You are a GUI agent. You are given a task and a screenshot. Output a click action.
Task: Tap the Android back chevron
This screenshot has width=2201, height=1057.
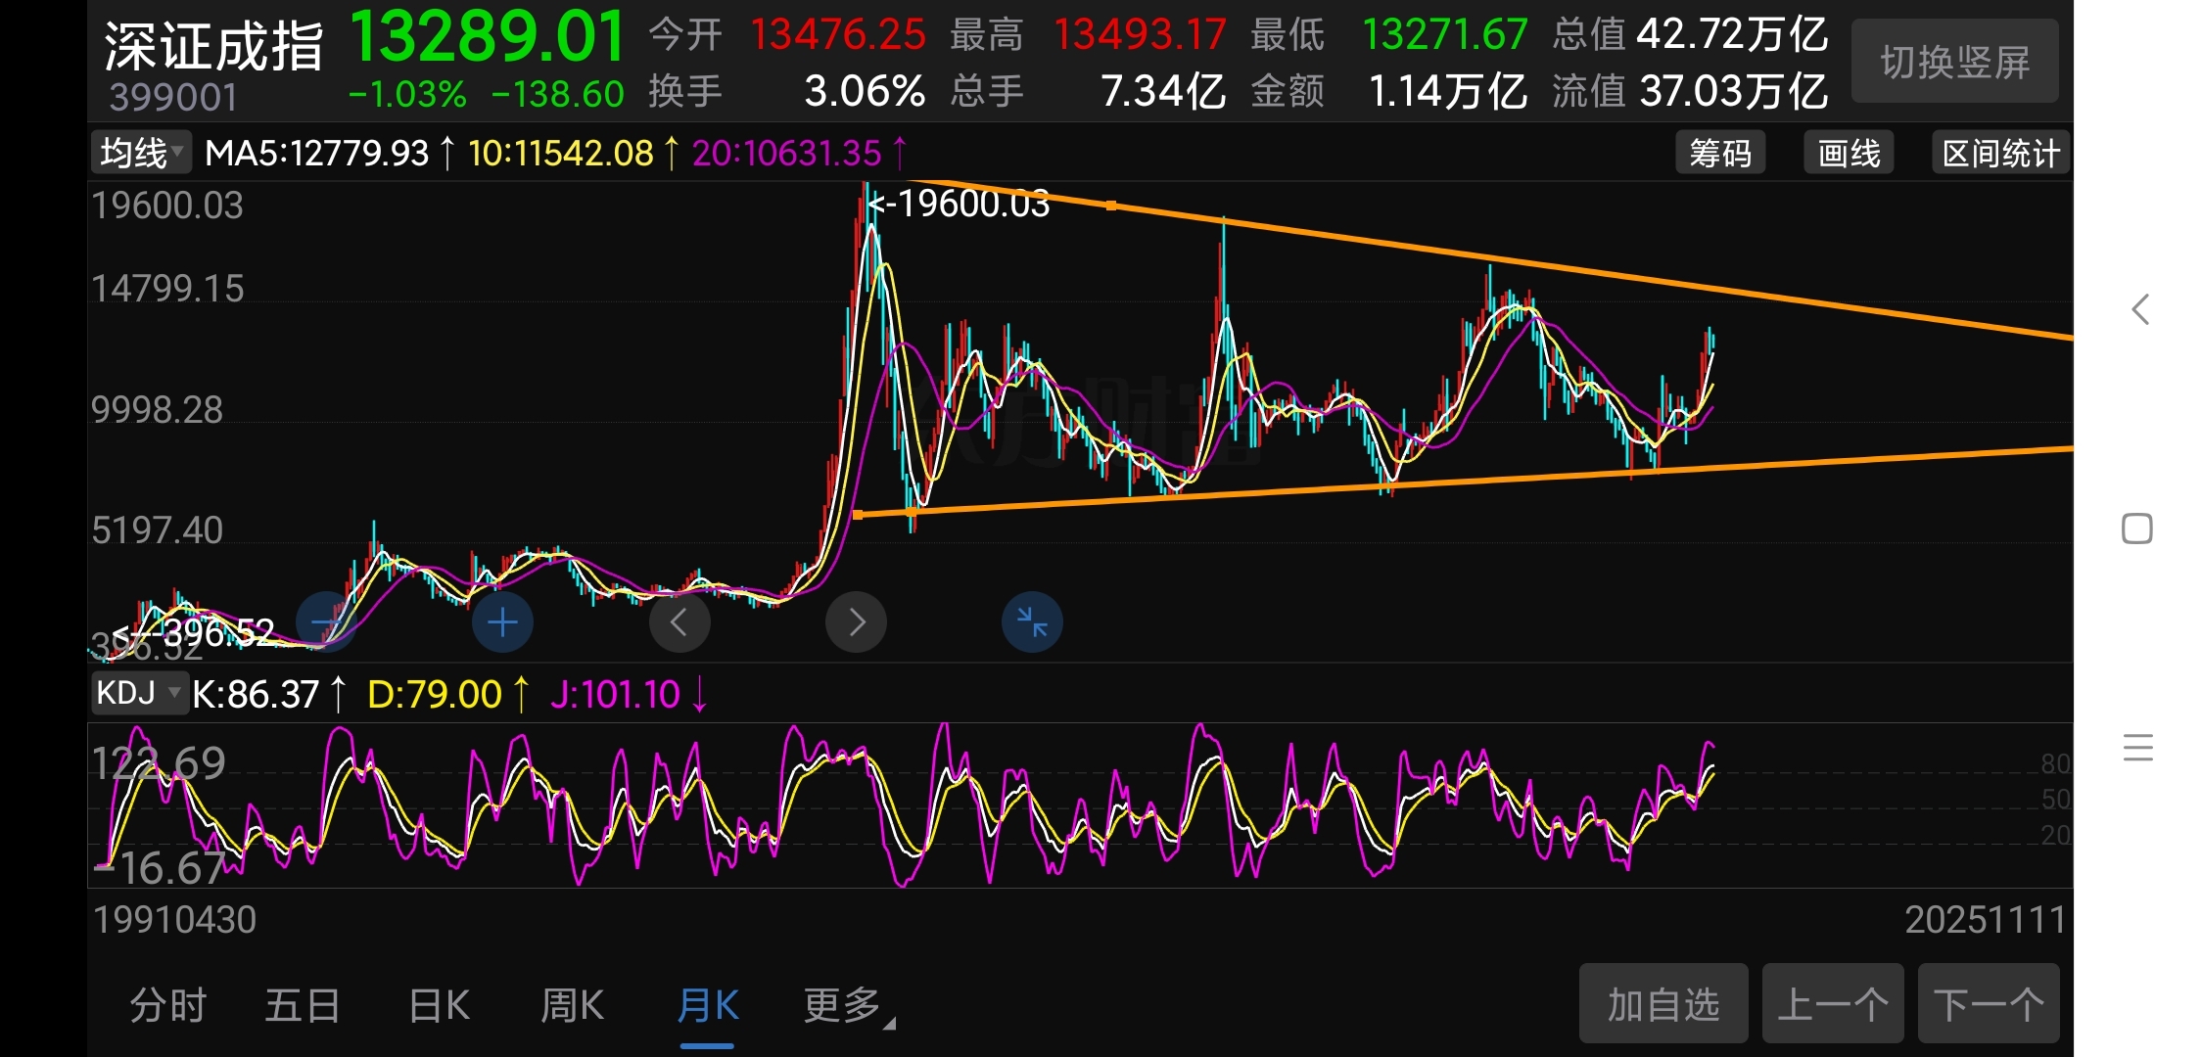pos(2140,309)
